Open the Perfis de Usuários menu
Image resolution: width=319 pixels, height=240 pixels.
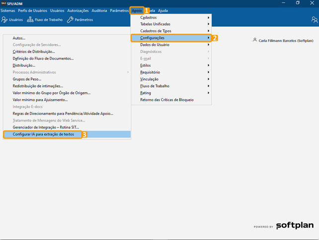coord(33,10)
